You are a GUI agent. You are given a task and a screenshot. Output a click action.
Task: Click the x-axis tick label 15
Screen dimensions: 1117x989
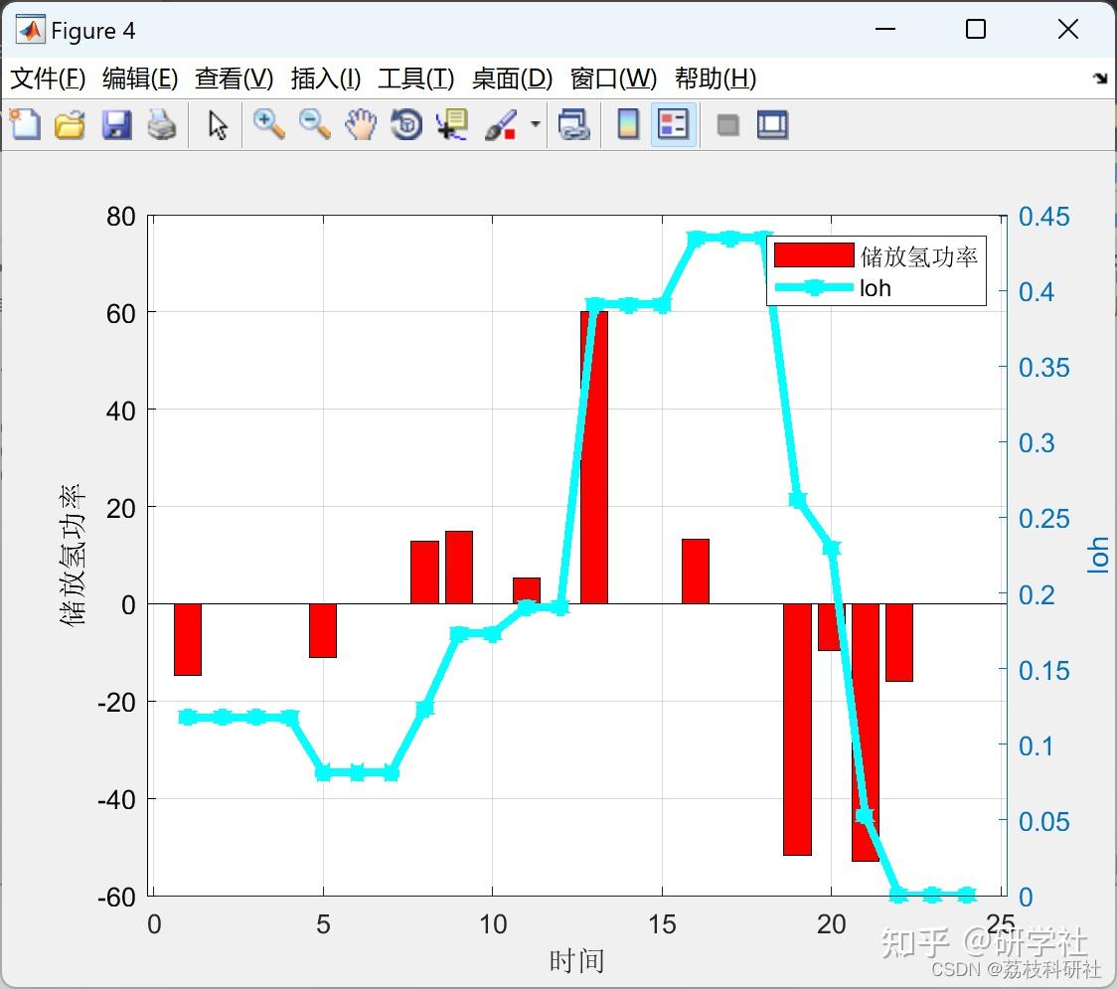[x=662, y=924]
